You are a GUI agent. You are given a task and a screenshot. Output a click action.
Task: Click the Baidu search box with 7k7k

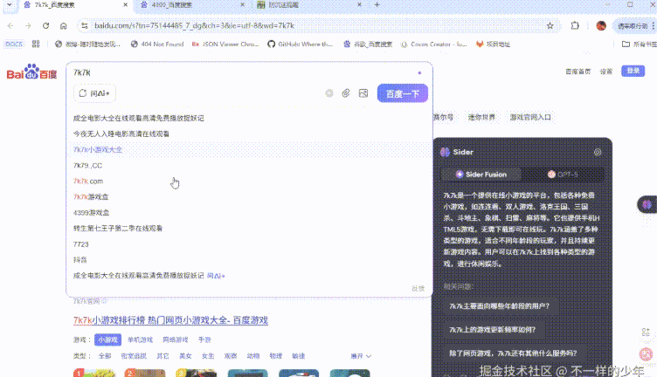pos(243,72)
